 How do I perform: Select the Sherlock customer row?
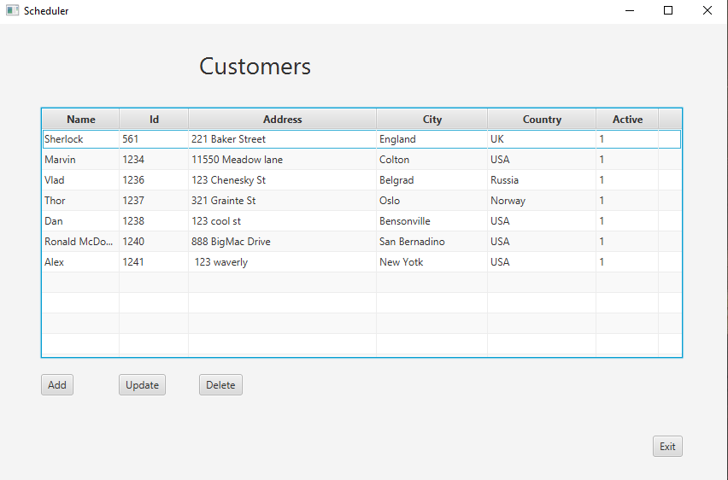[x=361, y=139]
